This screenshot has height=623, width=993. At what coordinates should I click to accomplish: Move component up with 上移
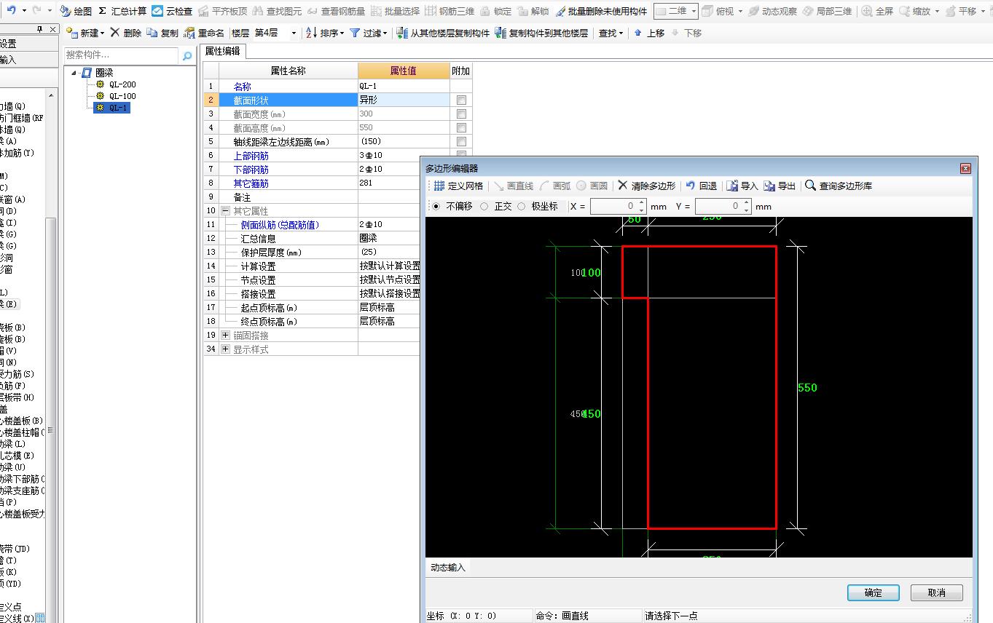point(649,33)
